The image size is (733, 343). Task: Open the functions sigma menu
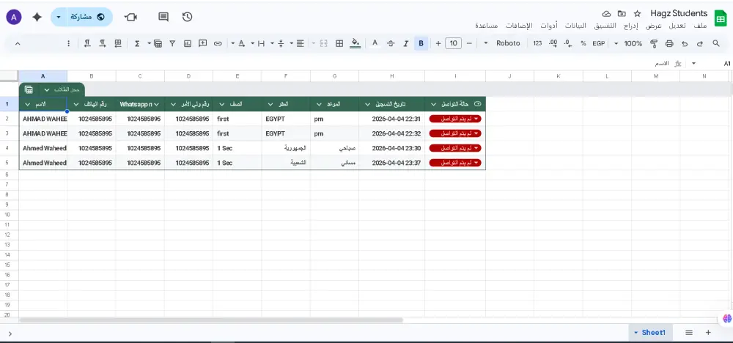(138, 43)
